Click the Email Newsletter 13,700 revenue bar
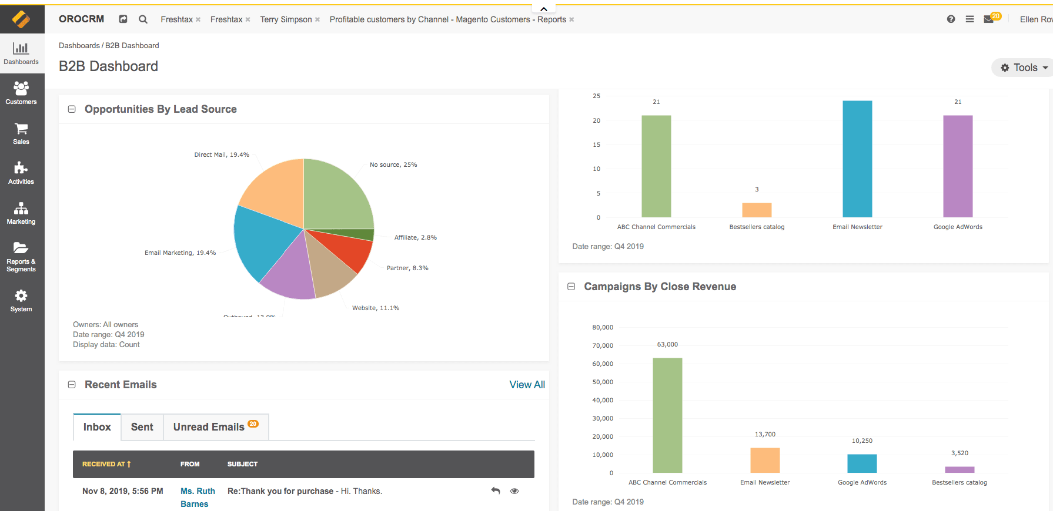 point(765,460)
